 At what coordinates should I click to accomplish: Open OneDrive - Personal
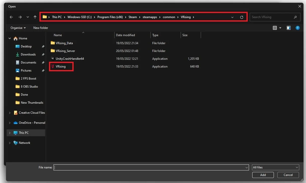[32, 123]
